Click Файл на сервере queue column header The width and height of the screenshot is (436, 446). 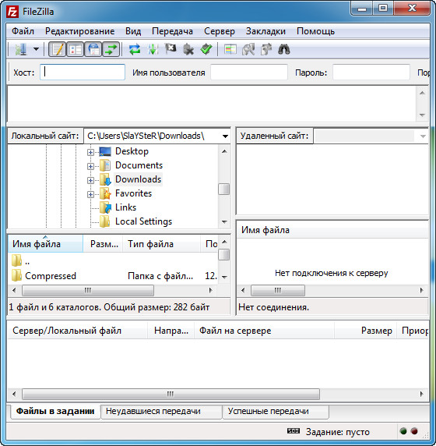click(x=264, y=331)
